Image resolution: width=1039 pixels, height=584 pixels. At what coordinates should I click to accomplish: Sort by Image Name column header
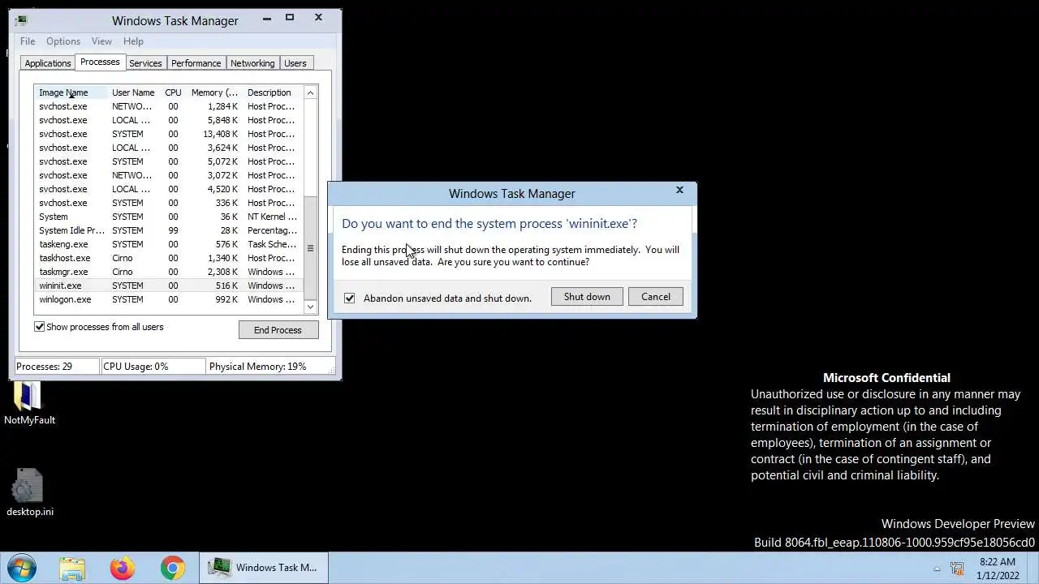coord(71,92)
